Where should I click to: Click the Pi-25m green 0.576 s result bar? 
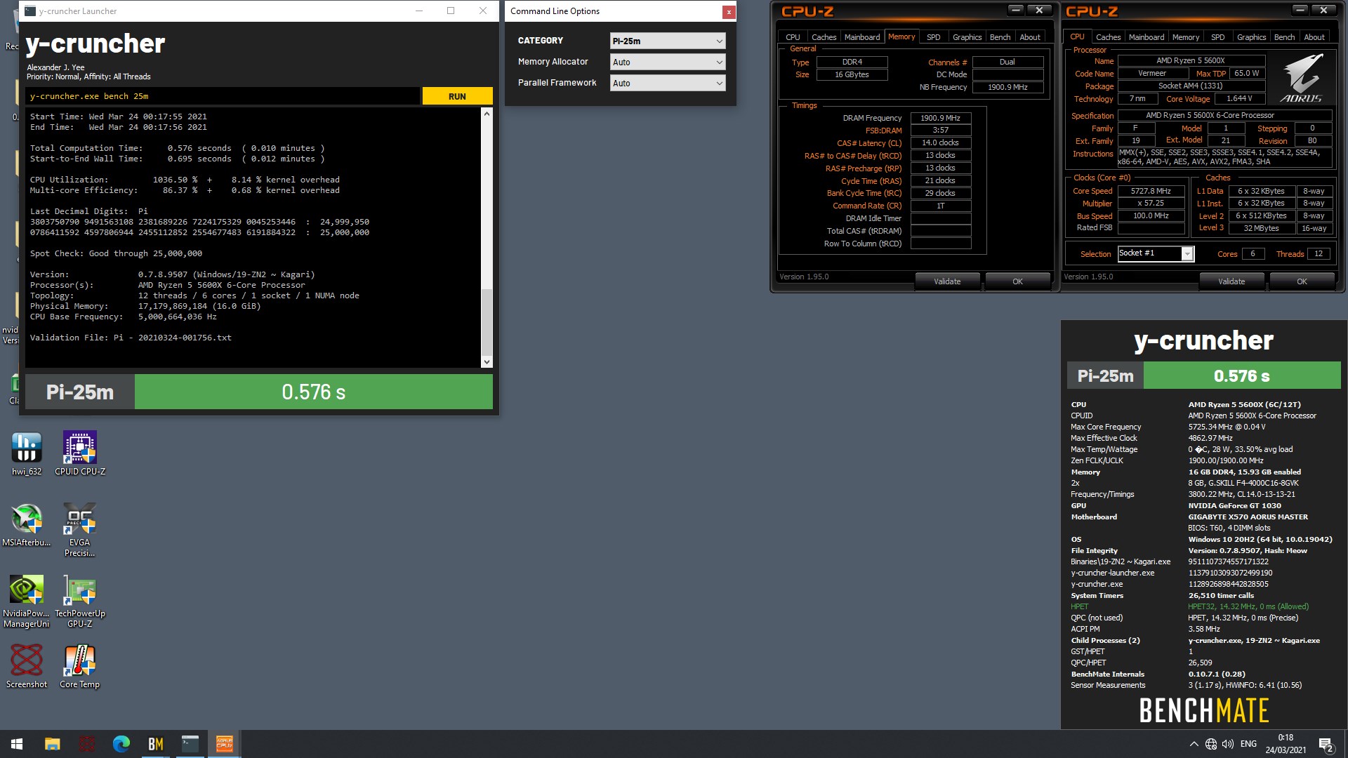(x=313, y=392)
